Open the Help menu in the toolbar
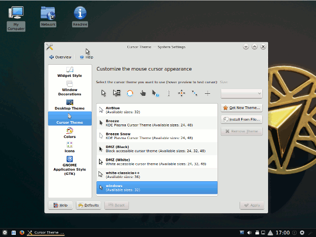Screen dimensions: 316x237 [86, 57]
